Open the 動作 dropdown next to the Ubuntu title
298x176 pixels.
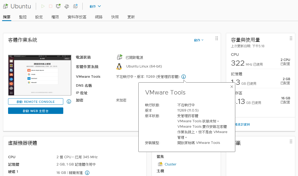point(95,6)
